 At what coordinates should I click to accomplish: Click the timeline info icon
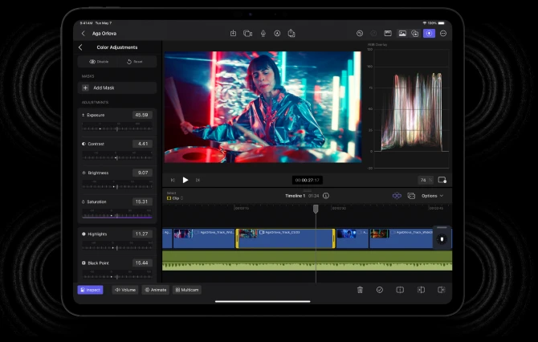pyautogui.click(x=326, y=196)
